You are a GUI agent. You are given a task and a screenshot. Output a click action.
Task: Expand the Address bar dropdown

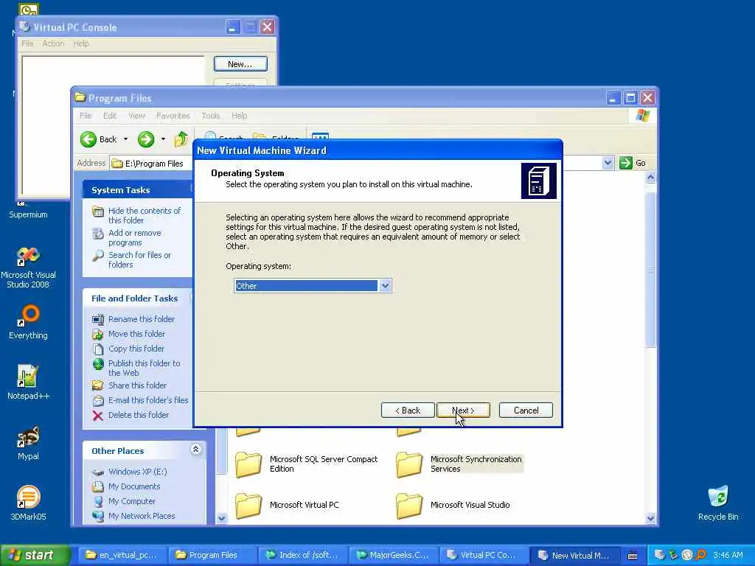pyautogui.click(x=608, y=163)
